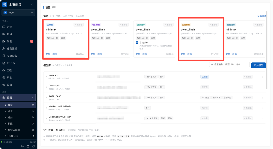Open the 1020 project dropdown
The height and width of the screenshot is (149, 273).
point(18,13)
